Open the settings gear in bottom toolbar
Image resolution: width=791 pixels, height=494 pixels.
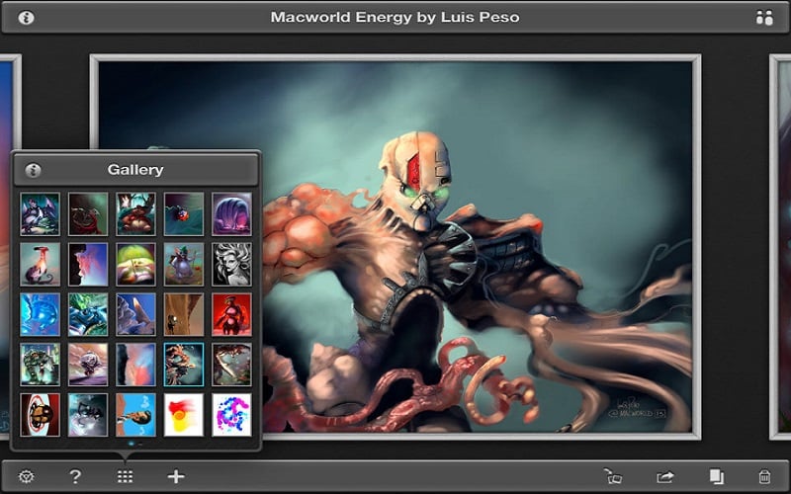coord(26,476)
